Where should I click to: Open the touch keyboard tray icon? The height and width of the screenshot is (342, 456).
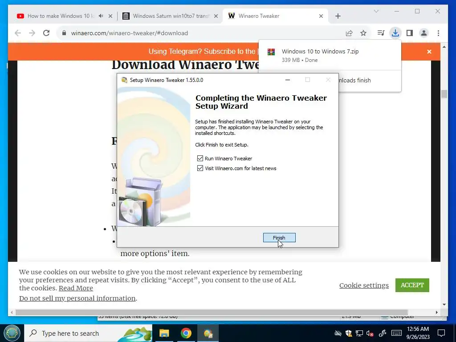[396, 333]
